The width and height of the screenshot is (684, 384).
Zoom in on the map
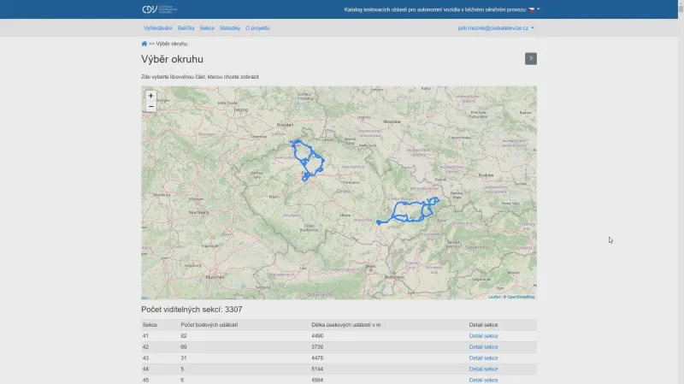point(151,96)
